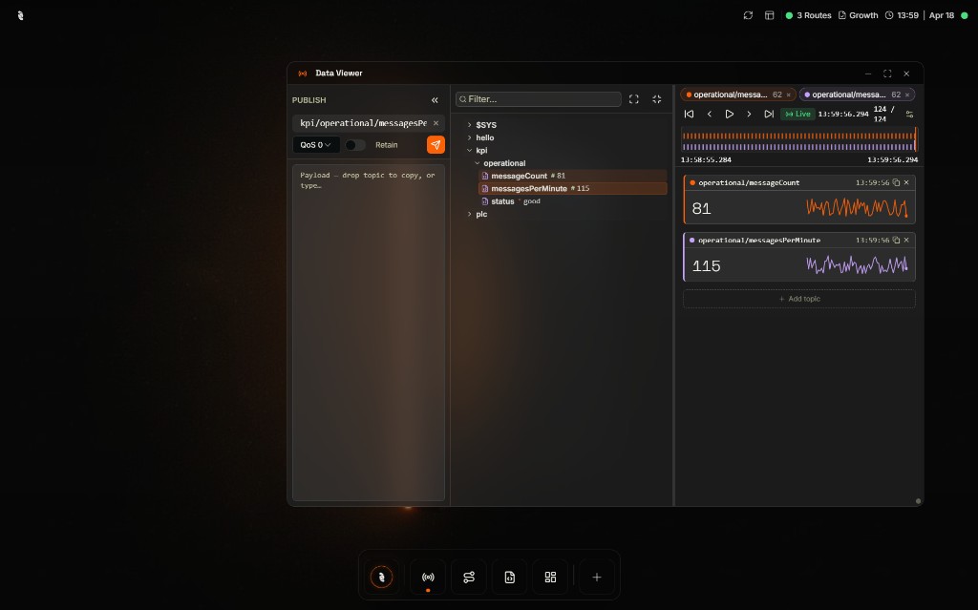Click the purple message timeline track

[x=799, y=147]
